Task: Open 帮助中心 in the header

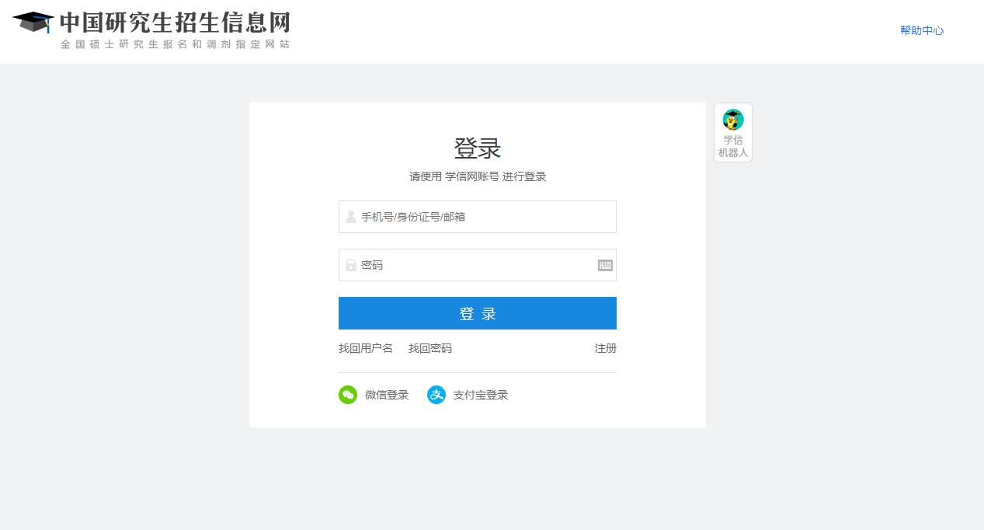Action: pyautogui.click(x=922, y=30)
